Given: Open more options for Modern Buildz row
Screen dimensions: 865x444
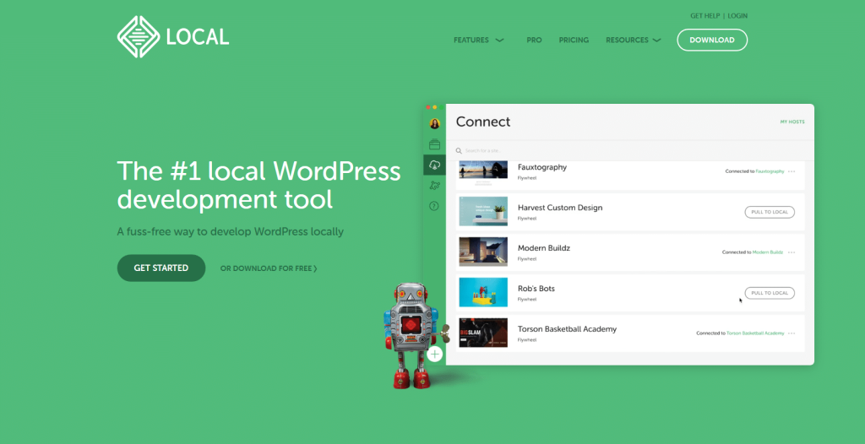Looking at the screenshot, I should pyautogui.click(x=792, y=252).
